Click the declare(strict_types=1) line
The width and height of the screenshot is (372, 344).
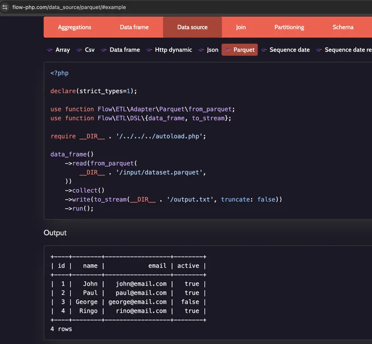(x=94, y=91)
